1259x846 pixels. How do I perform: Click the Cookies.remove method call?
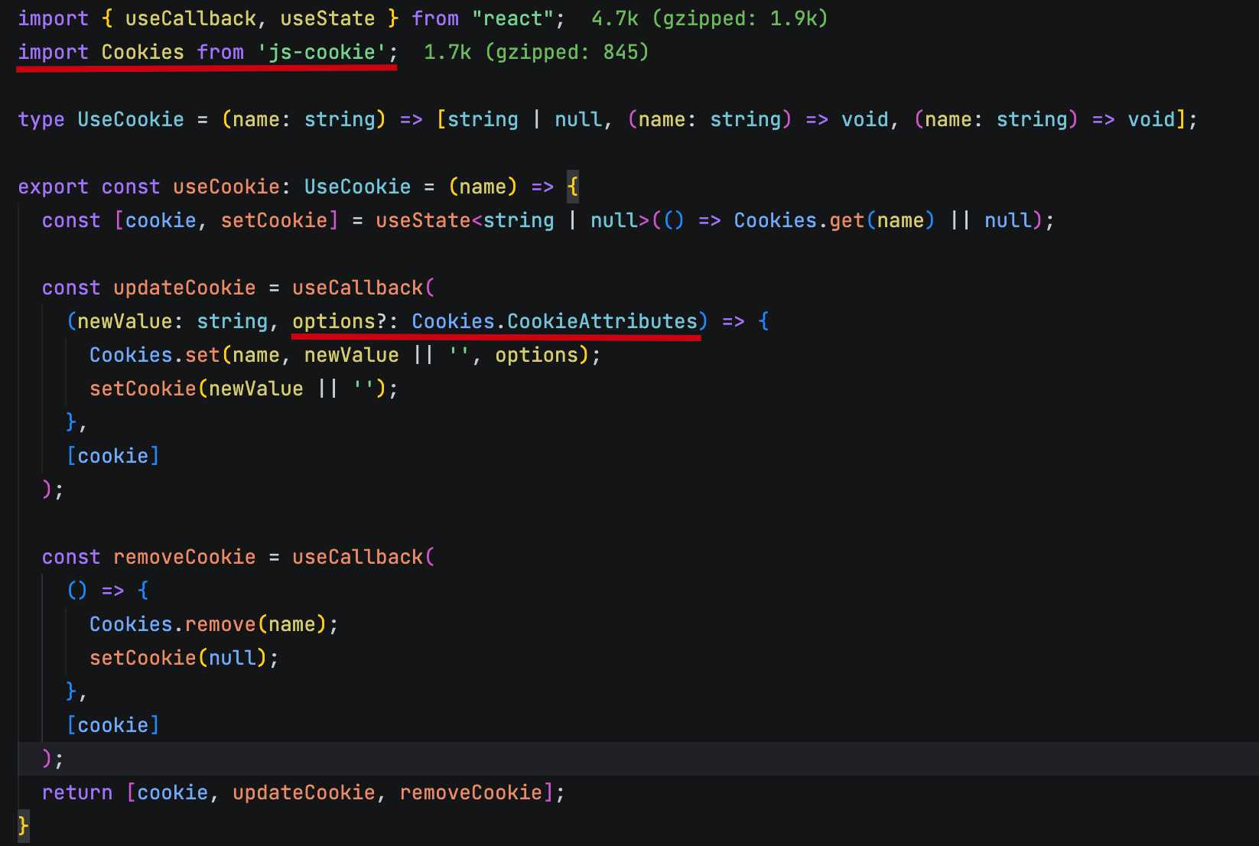[172, 624]
